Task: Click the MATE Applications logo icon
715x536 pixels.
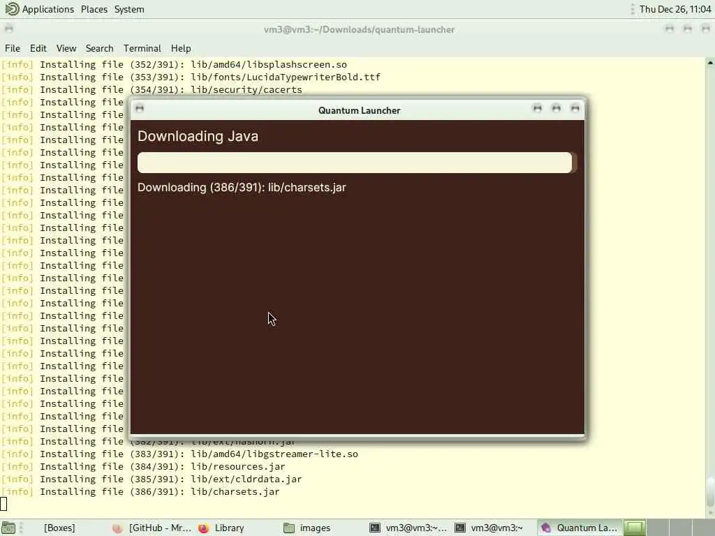Action: [x=12, y=8]
